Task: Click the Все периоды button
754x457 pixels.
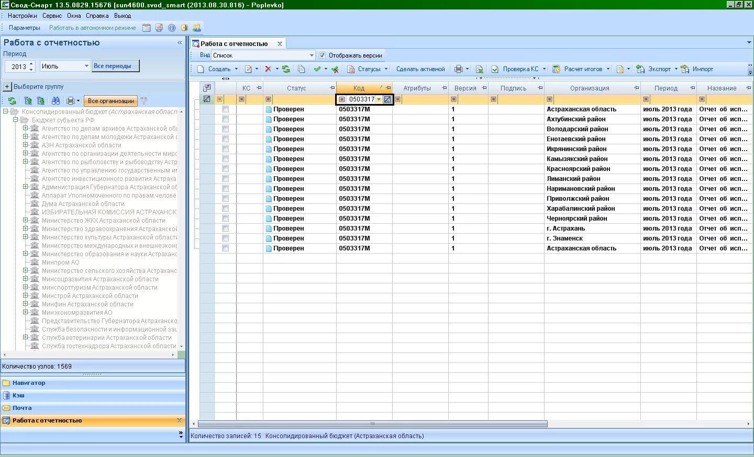Action: (116, 66)
